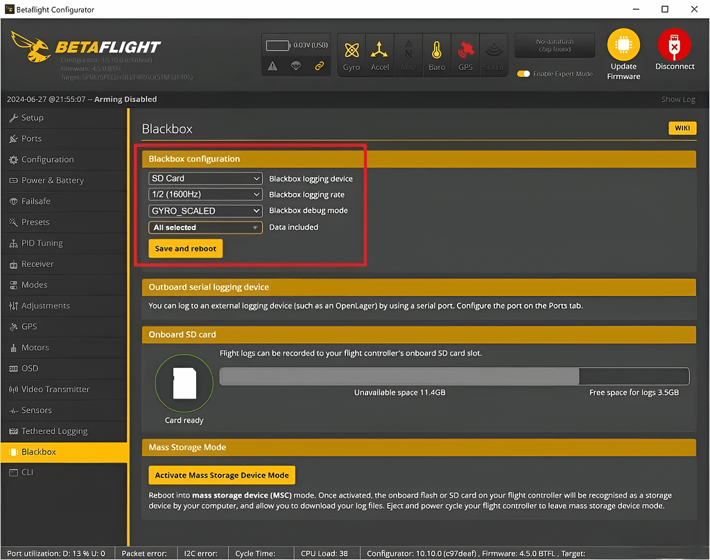
Task: Click the Accel sensor icon
Action: pyautogui.click(x=379, y=51)
